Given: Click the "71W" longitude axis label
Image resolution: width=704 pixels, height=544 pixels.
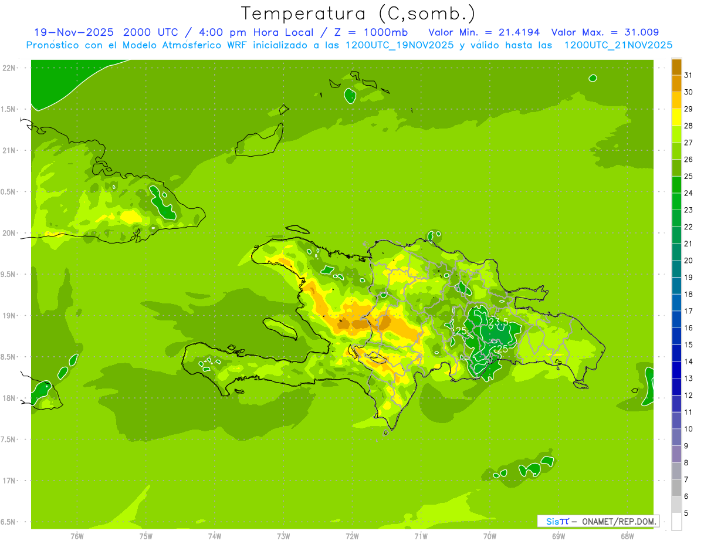Looking at the screenshot, I should 421,536.
